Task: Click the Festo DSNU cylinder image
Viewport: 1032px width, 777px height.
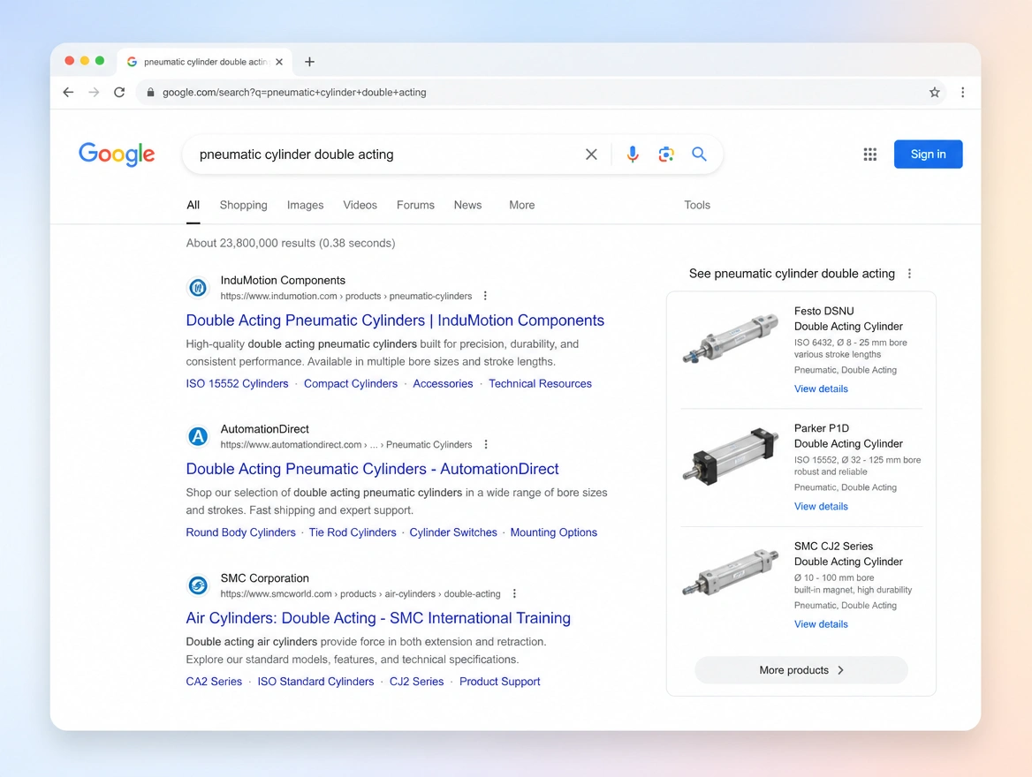Action: [x=731, y=338]
